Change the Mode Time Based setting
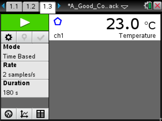This screenshot has width=162, height=121. (25, 52)
